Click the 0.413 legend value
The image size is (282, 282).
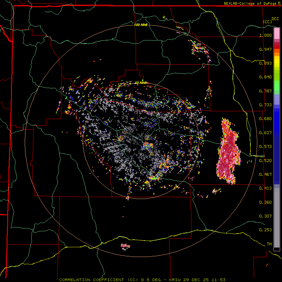265,188
